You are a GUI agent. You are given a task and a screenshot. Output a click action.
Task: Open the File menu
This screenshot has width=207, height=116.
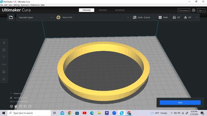(x=2, y=5)
